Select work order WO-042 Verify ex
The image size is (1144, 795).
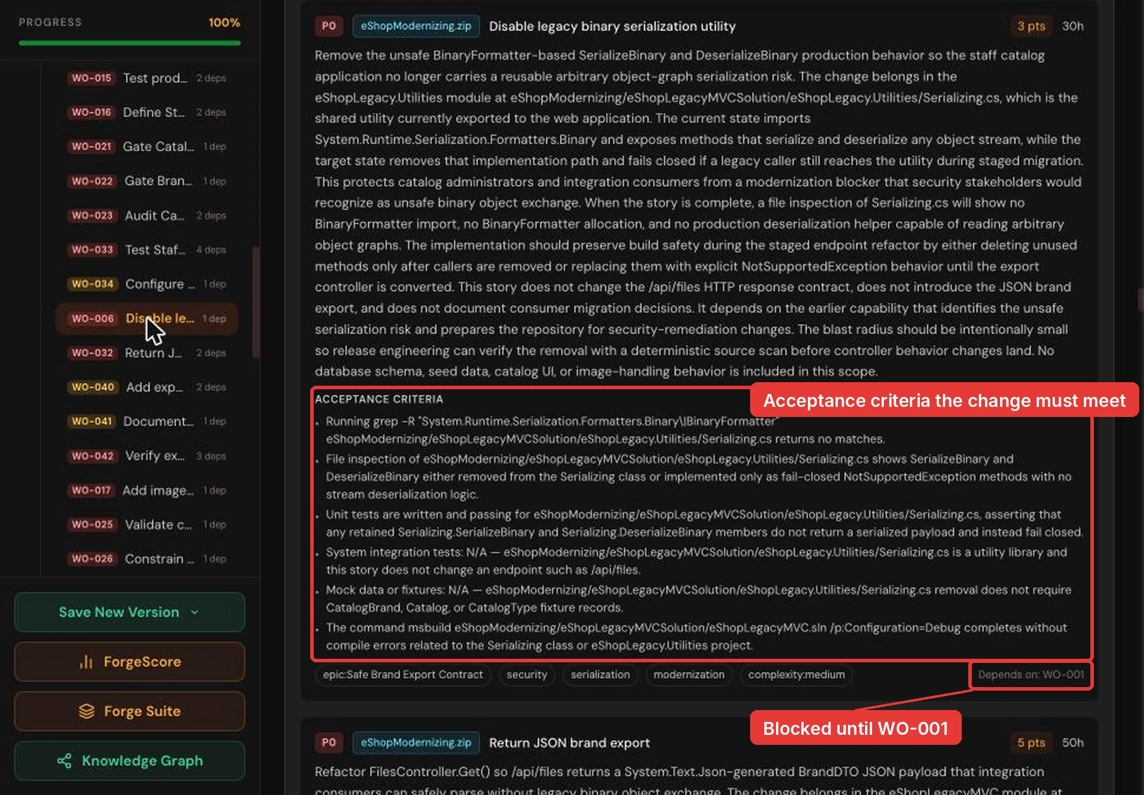[x=147, y=456]
